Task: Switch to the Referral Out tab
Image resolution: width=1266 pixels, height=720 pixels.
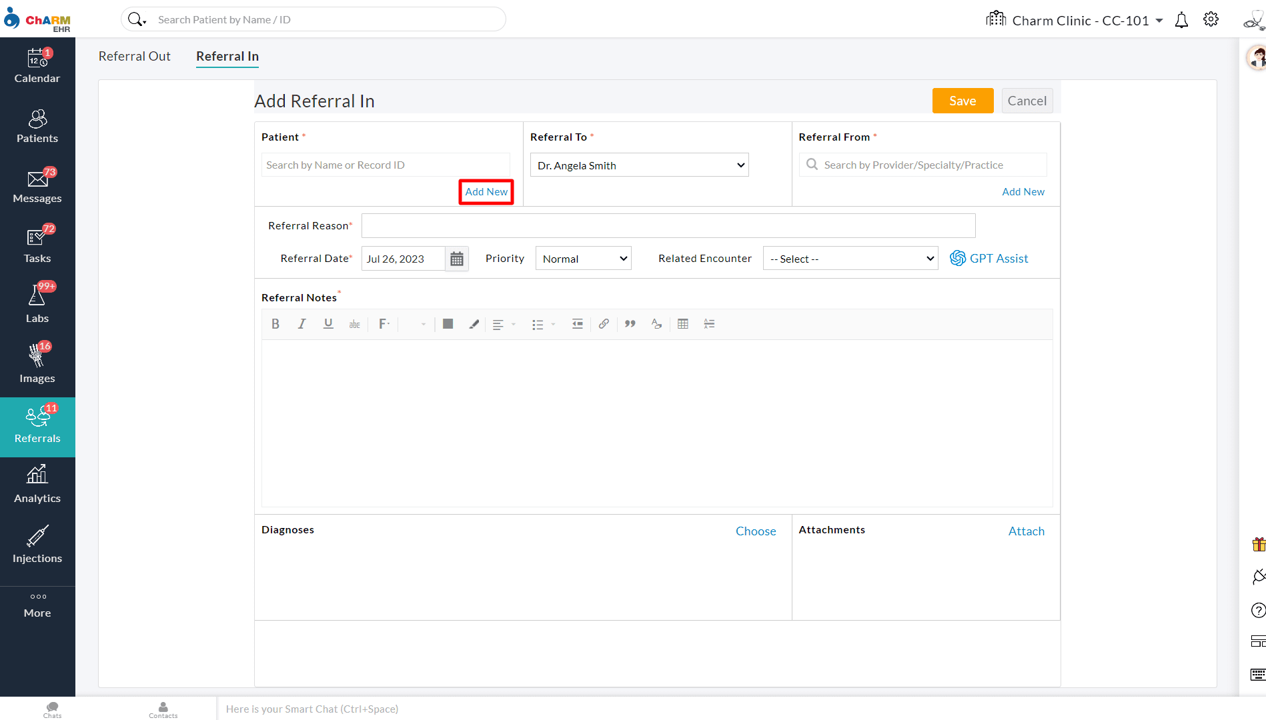Action: tap(134, 56)
